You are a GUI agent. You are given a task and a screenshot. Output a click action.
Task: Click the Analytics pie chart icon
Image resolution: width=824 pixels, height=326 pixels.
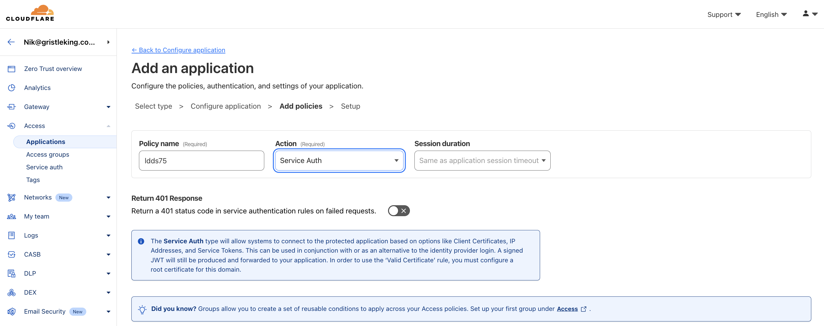pos(12,88)
